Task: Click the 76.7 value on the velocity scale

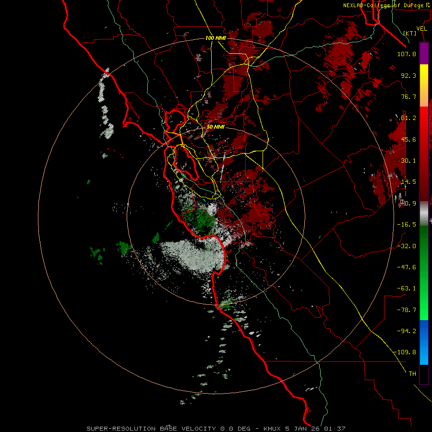Action: click(408, 96)
